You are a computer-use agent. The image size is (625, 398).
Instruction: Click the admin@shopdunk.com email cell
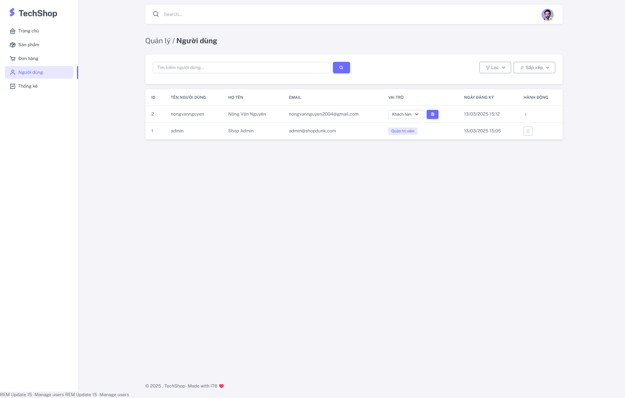point(312,131)
